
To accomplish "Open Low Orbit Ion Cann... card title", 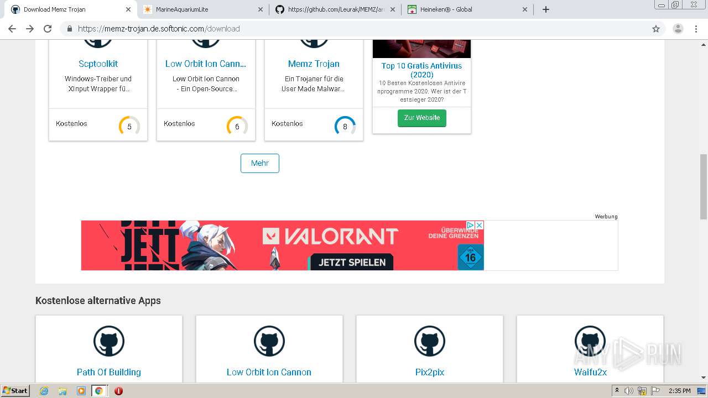I will click(x=206, y=64).
